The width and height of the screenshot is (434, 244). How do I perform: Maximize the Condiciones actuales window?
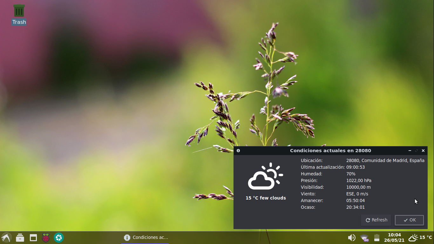417,151
